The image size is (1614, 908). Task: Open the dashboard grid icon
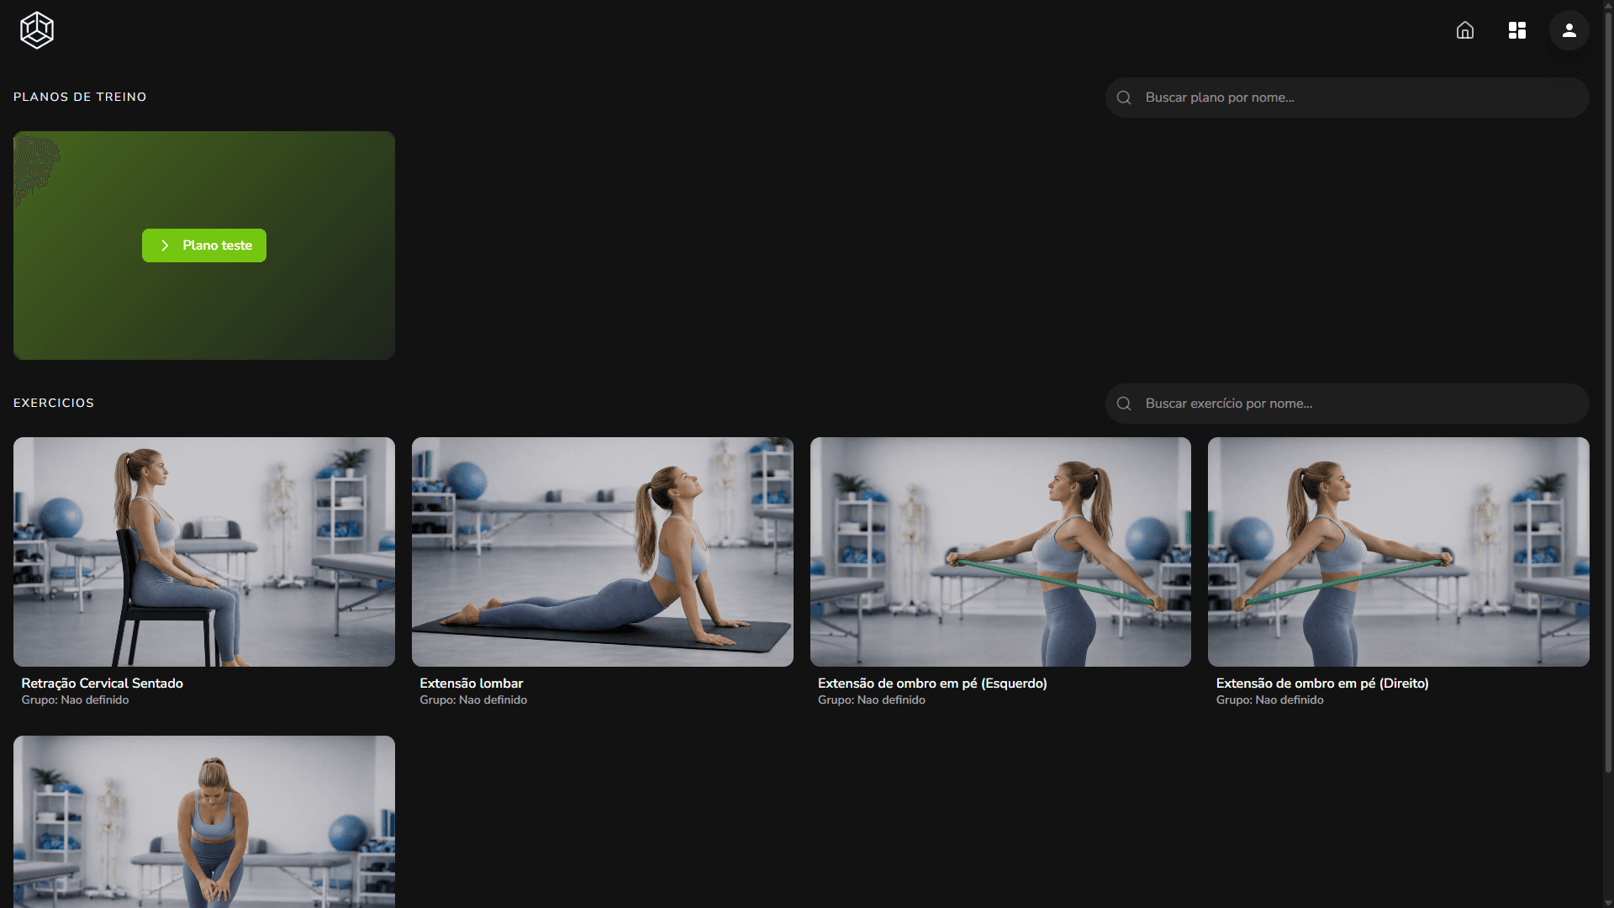click(1517, 30)
